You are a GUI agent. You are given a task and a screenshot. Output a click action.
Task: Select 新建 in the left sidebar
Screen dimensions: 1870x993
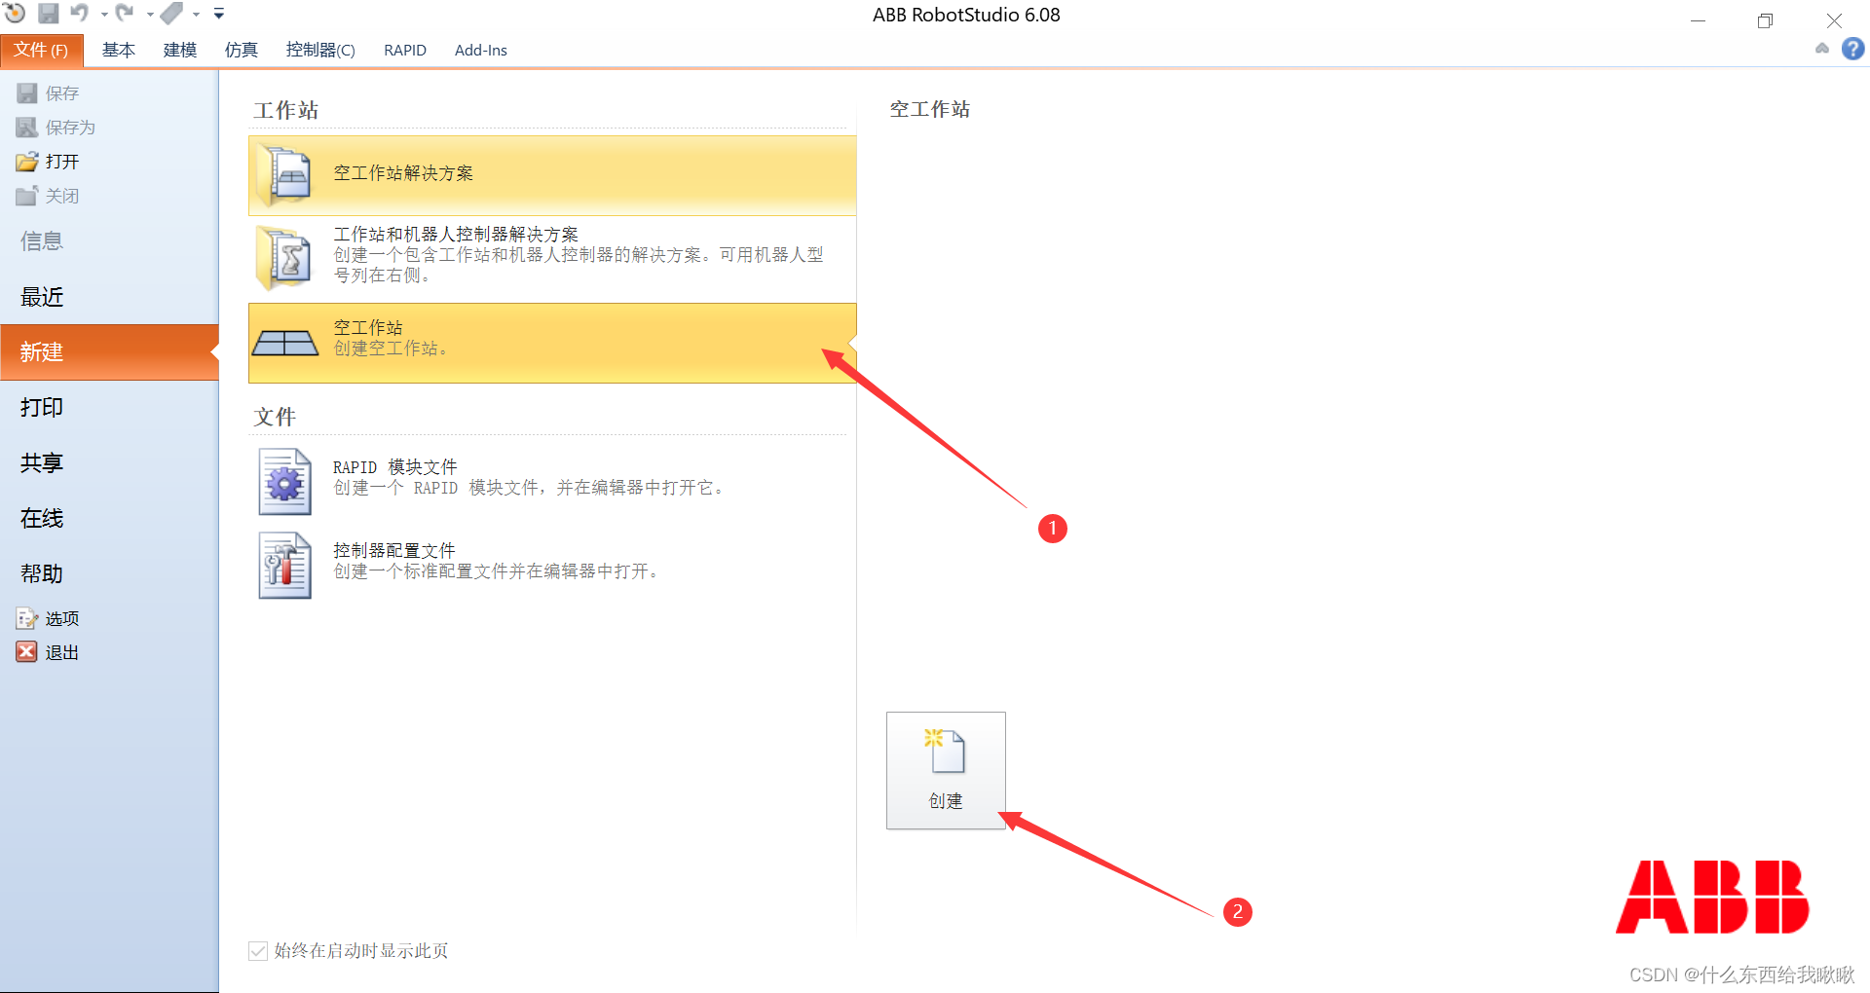coord(109,352)
